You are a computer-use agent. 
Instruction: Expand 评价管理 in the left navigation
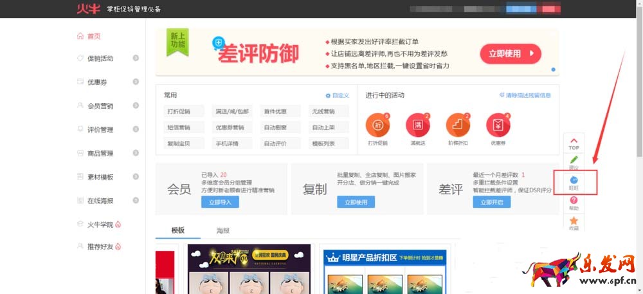click(x=136, y=129)
